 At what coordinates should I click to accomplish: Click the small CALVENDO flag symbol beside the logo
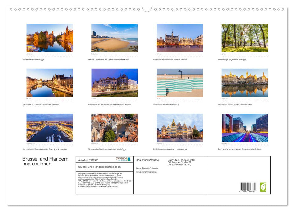pyautogui.click(x=129, y=159)
